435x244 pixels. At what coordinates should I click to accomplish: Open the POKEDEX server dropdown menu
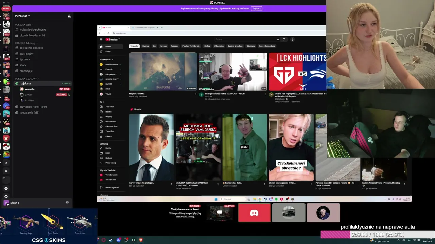coord(22,16)
